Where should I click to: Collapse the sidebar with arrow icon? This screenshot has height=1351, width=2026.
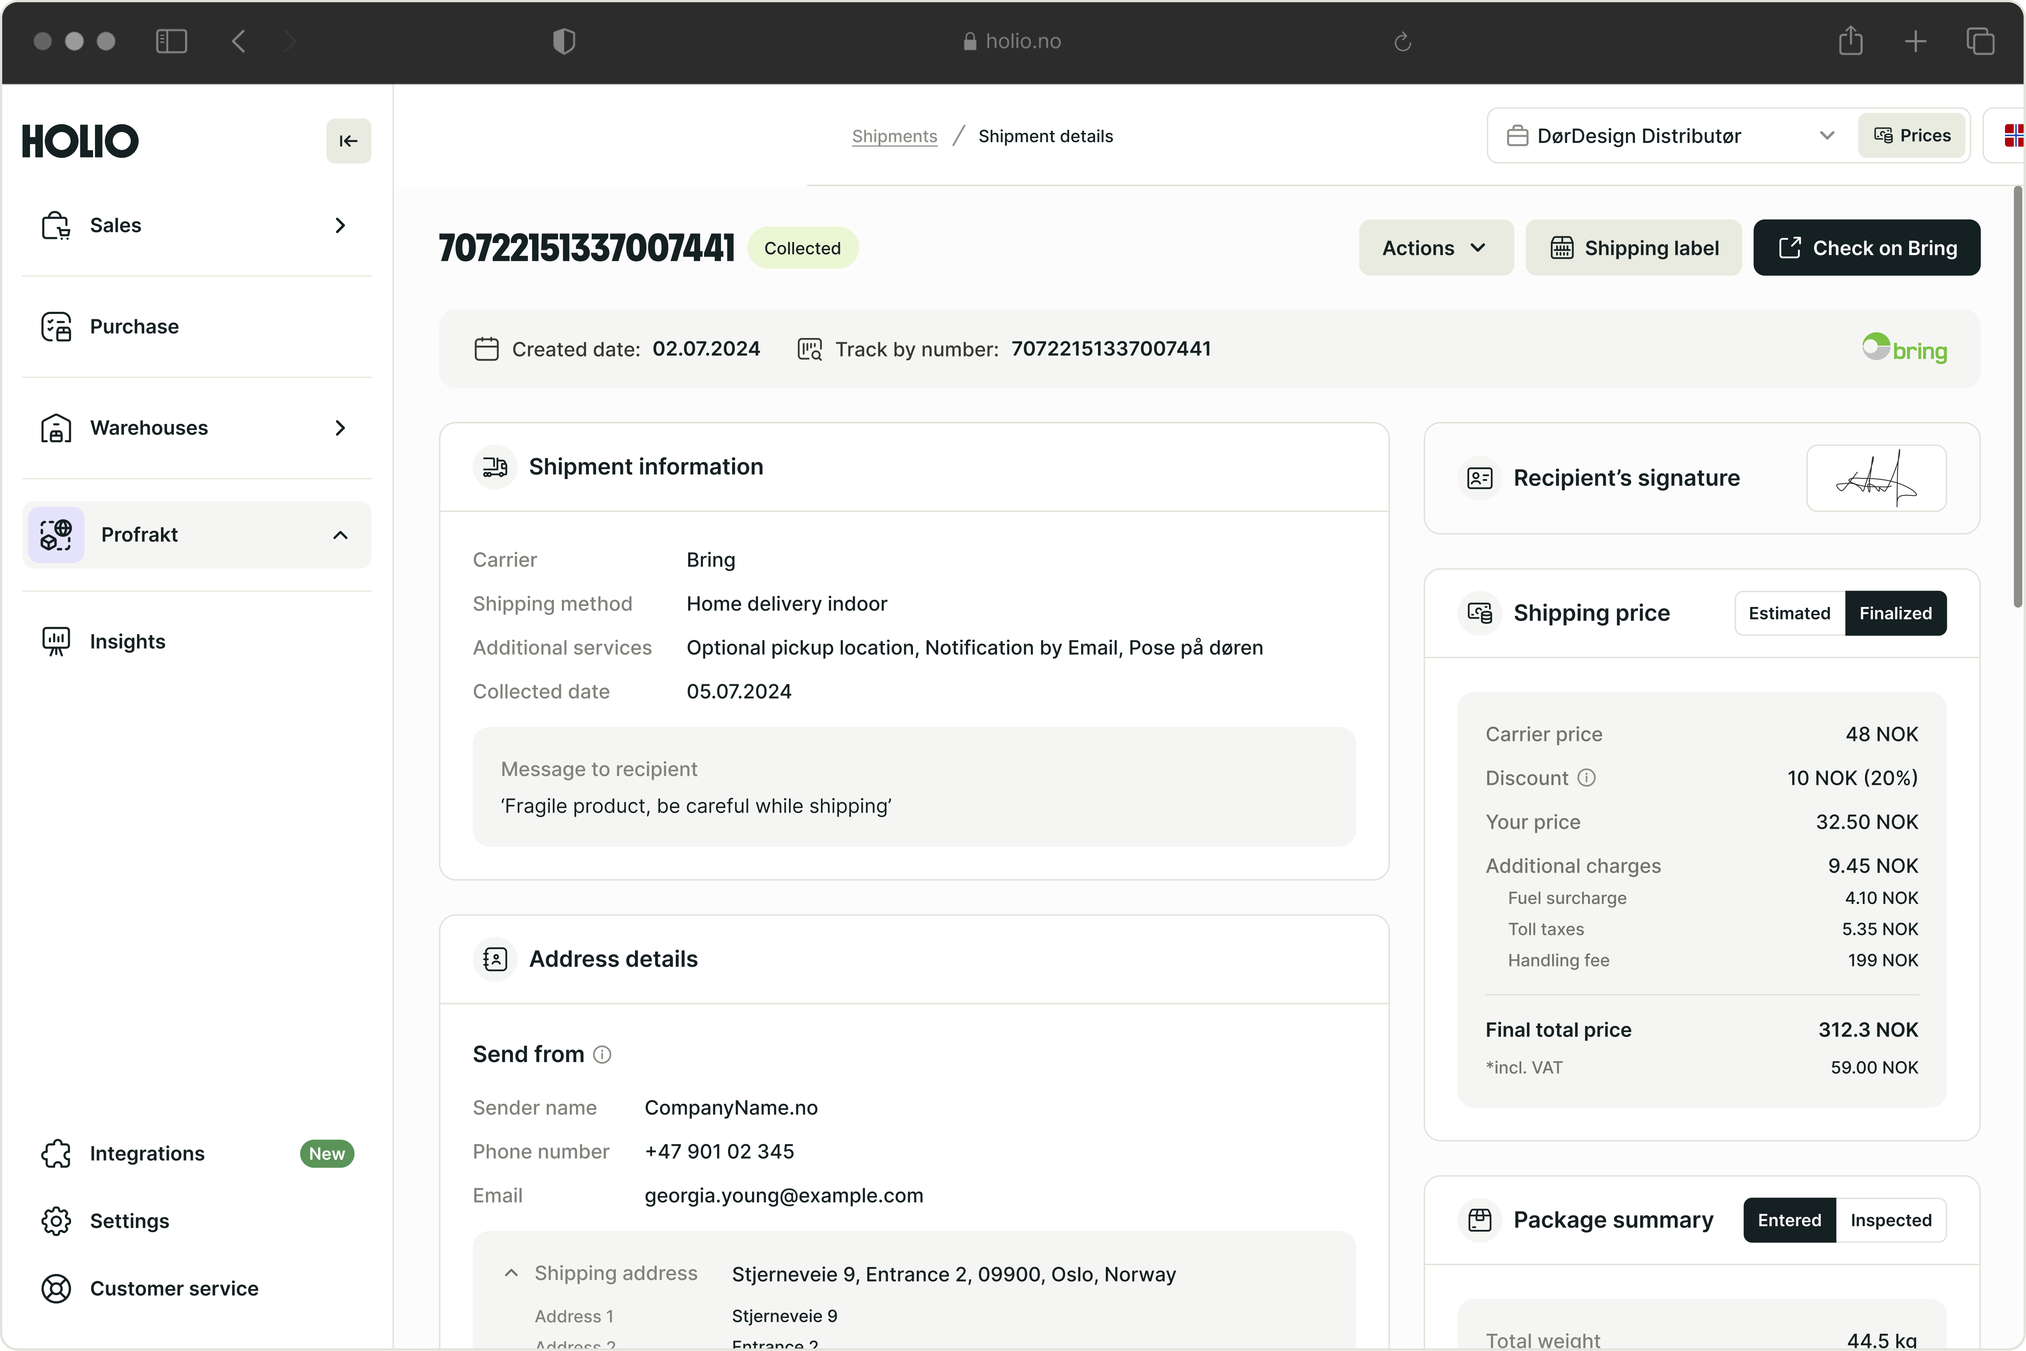click(348, 140)
